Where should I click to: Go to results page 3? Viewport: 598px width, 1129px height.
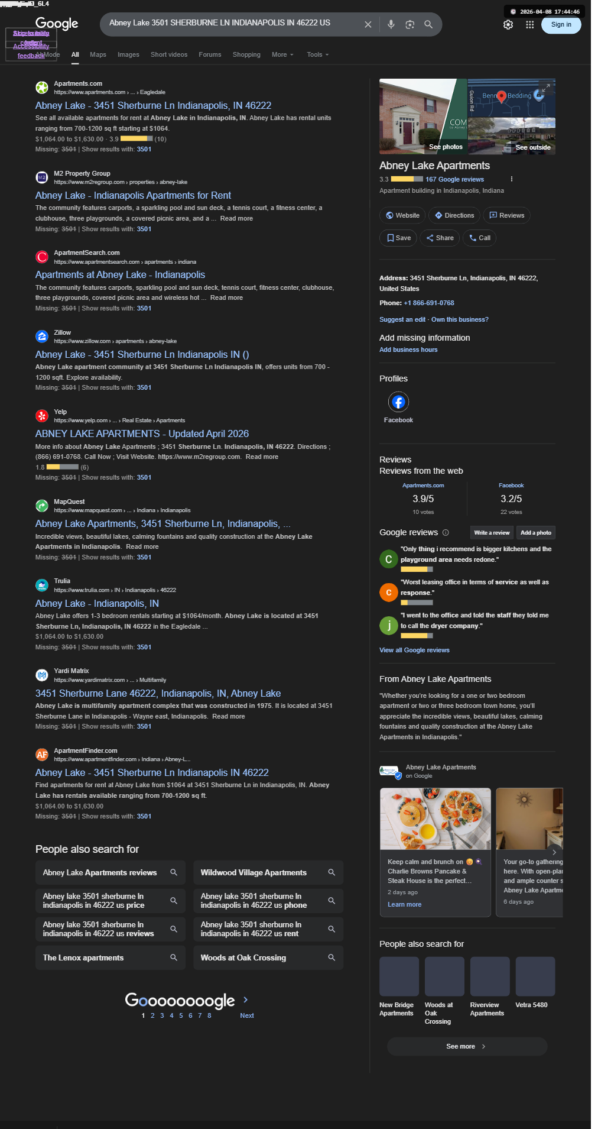click(162, 1015)
